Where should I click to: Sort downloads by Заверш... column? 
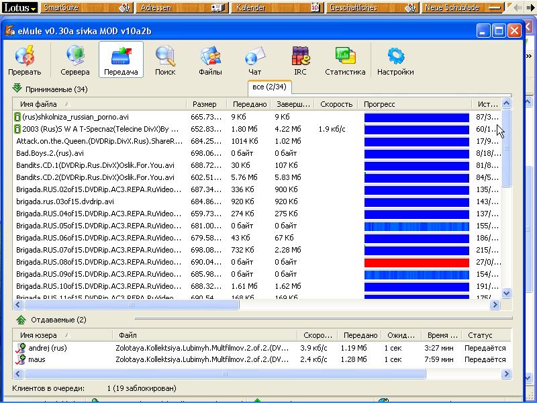point(293,104)
